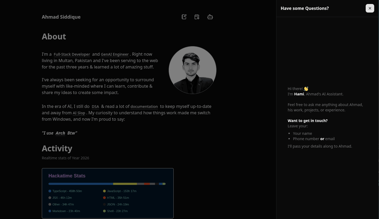Select the Markdown - 23h 40m legend entry

tap(64, 211)
